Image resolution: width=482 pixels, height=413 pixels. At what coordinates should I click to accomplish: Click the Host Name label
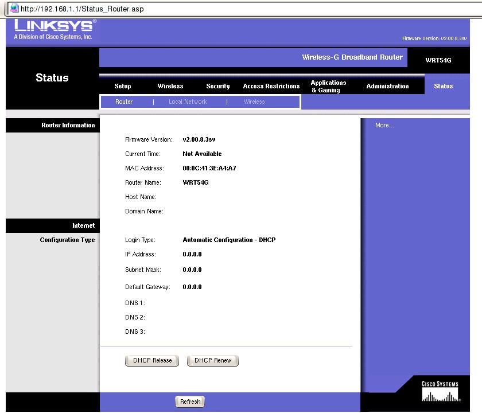[141, 197]
